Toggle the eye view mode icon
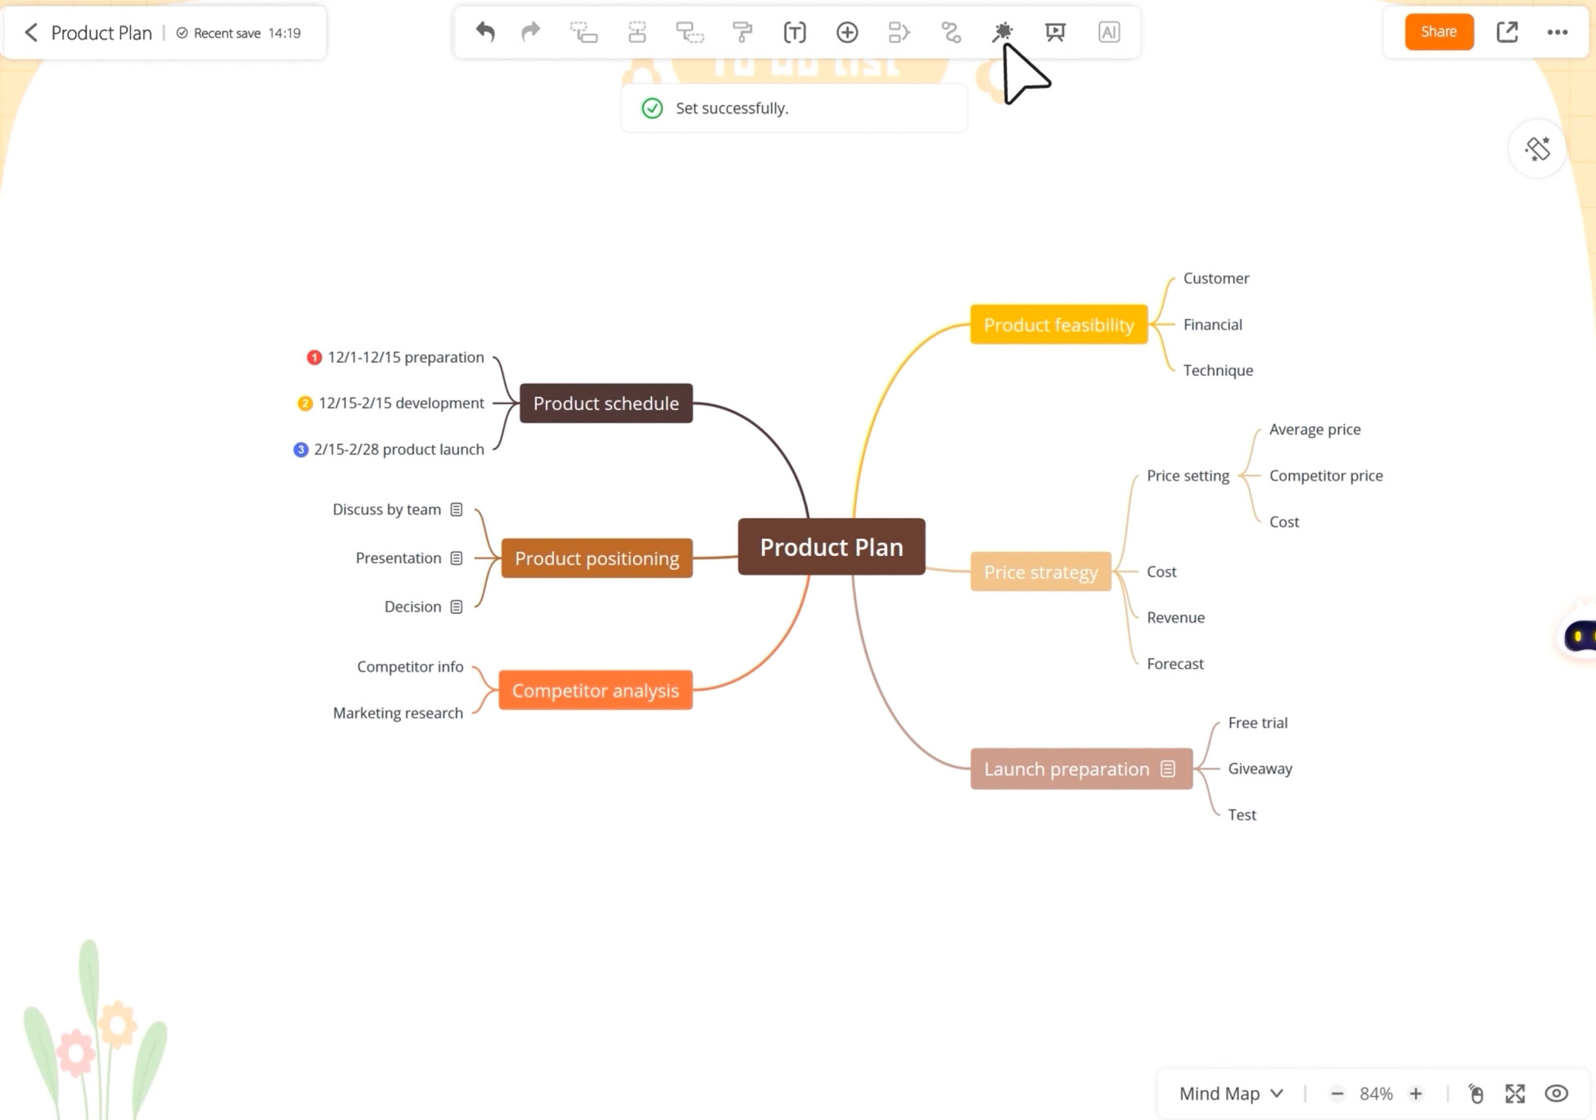The width and height of the screenshot is (1596, 1120). (1557, 1094)
